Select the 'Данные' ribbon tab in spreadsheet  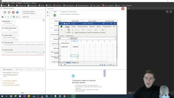pos(99,27)
